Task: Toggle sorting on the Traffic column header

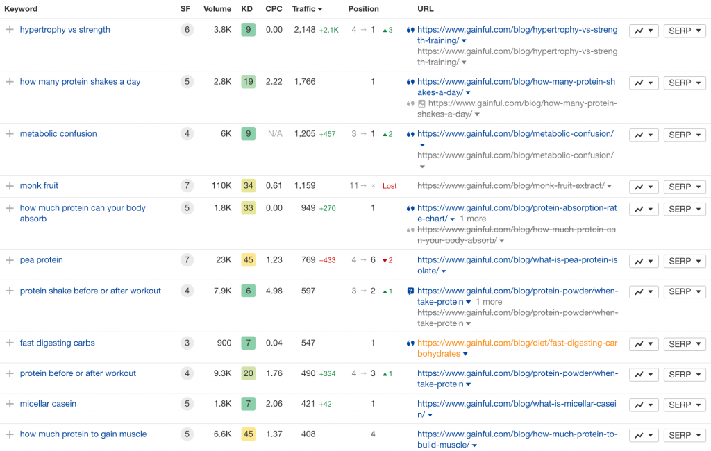Action: (307, 8)
